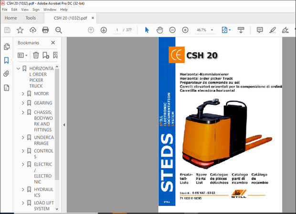Image resolution: width=296 pixels, height=214 pixels.
Task: Open the bookmarks options menu
Action: (x=22, y=56)
